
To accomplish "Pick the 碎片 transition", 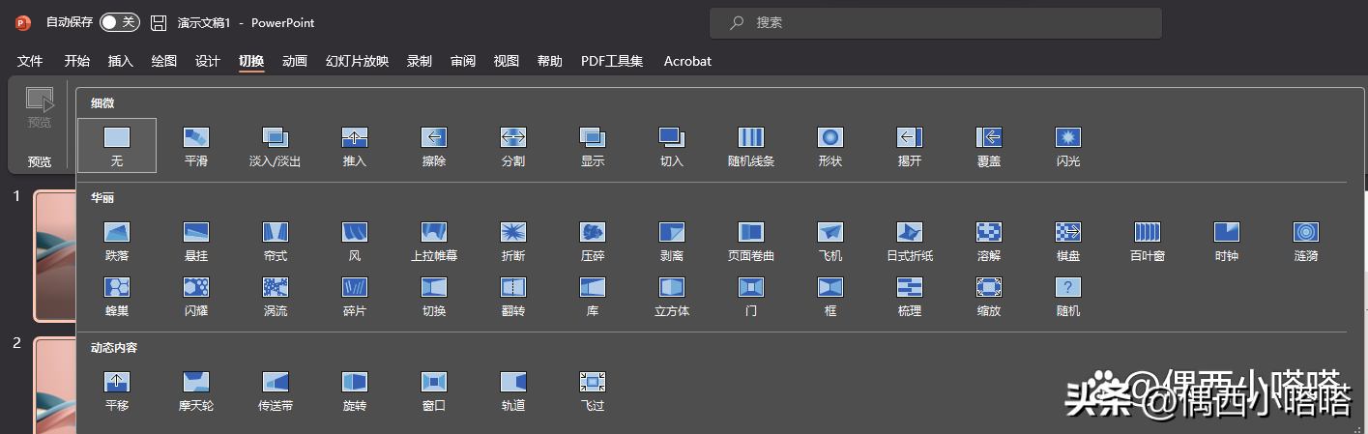I will pyautogui.click(x=355, y=297).
